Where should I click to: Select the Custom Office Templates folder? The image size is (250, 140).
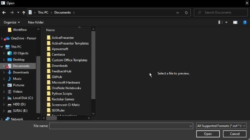pyautogui.click(x=70, y=60)
